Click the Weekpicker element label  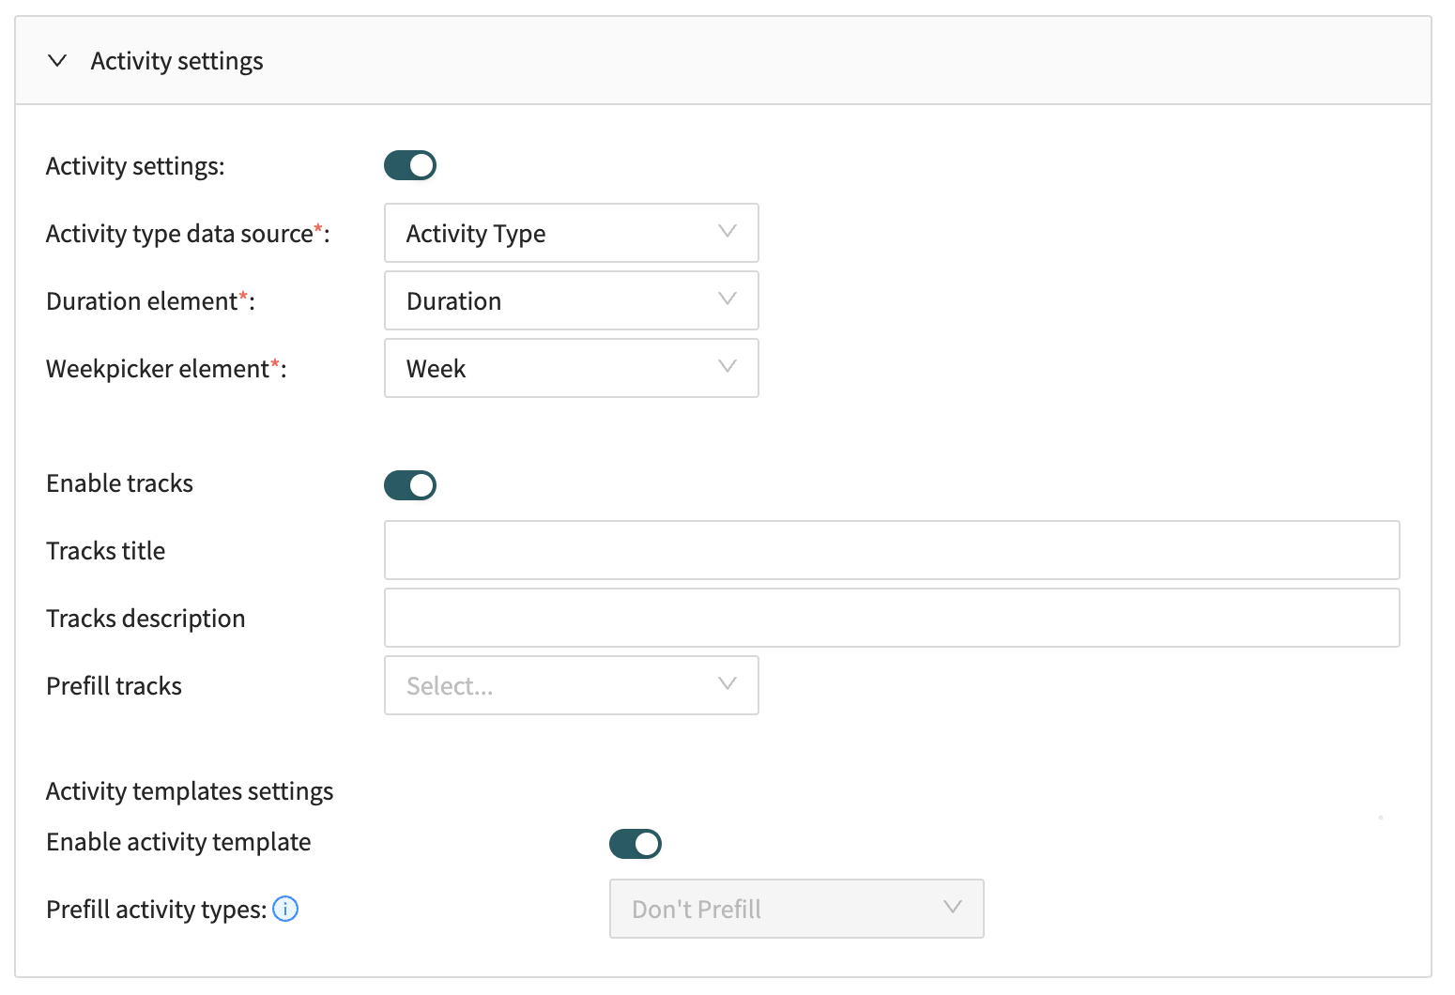(166, 369)
